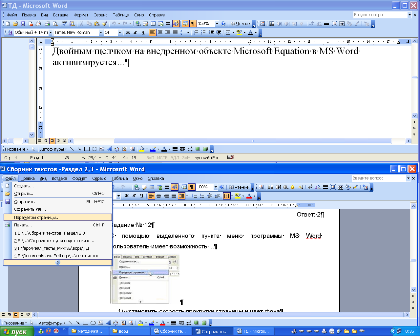Open recent file 1 Сборник текстов -Раздел 2,3
Image resolution: width=420 pixels, height=336 pixels.
[x=58, y=233]
